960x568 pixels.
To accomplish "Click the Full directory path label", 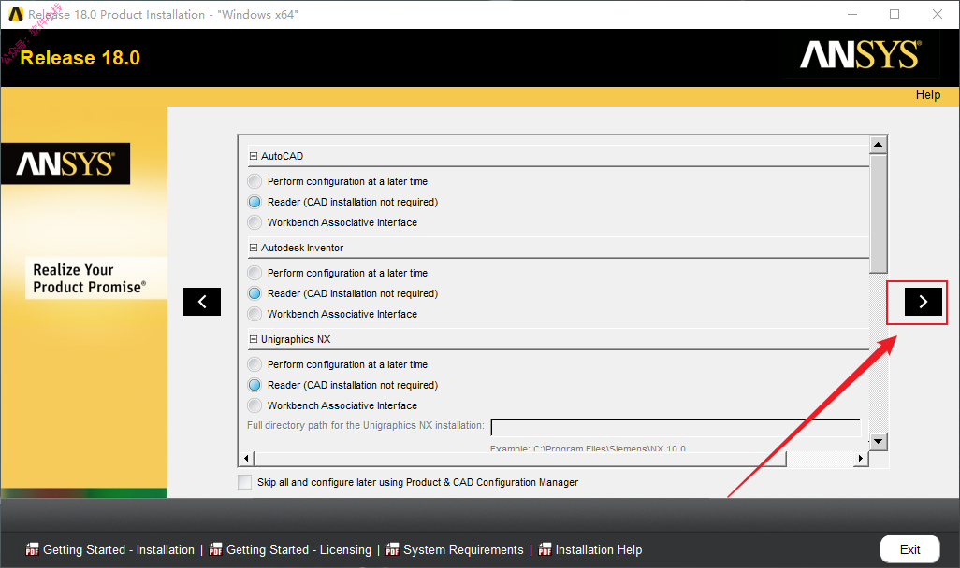I will (366, 425).
